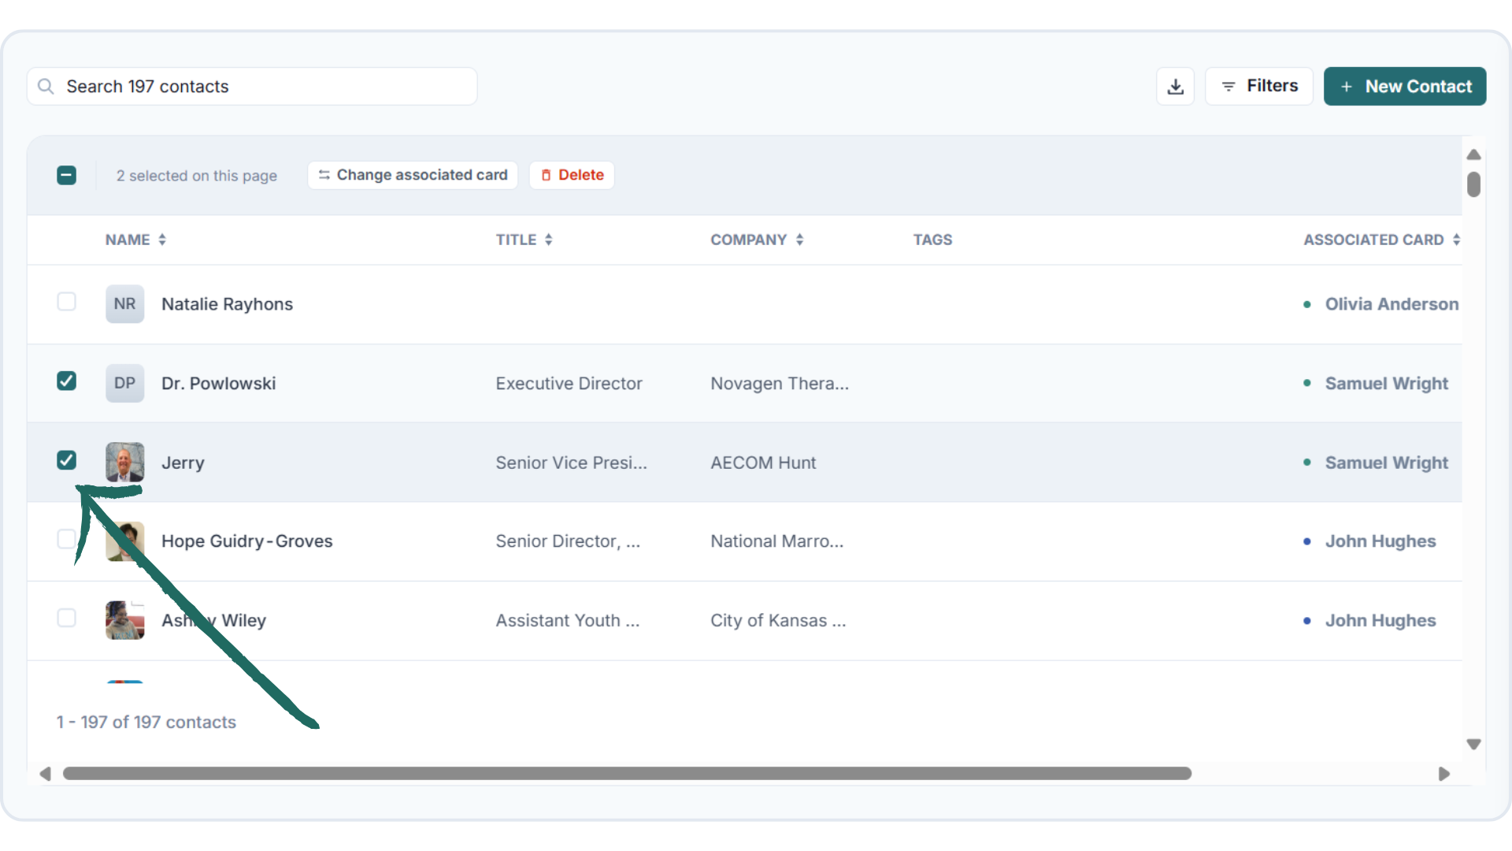Image resolution: width=1512 pixels, height=851 pixels.
Task: Toggle the select-all checkbox in header
Action: tap(67, 175)
